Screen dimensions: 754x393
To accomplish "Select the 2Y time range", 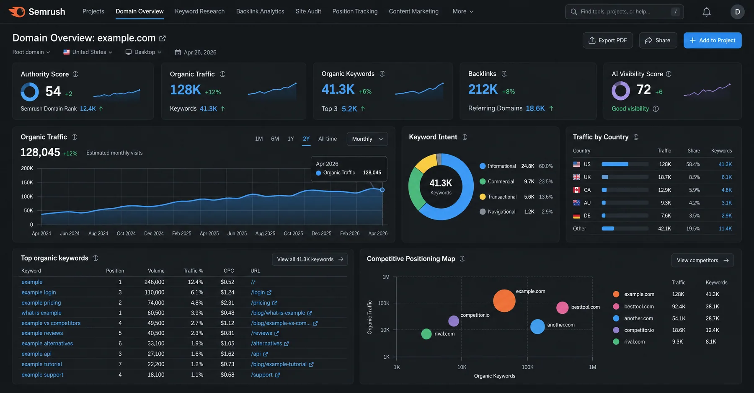I will point(306,139).
